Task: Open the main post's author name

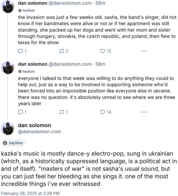Action: tap(34, 125)
